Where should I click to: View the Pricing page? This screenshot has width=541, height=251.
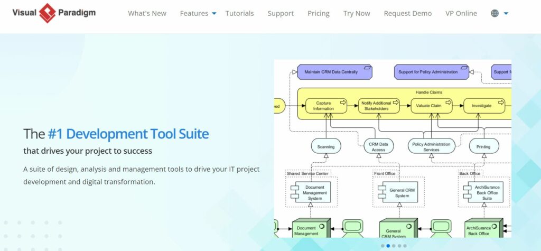(319, 13)
